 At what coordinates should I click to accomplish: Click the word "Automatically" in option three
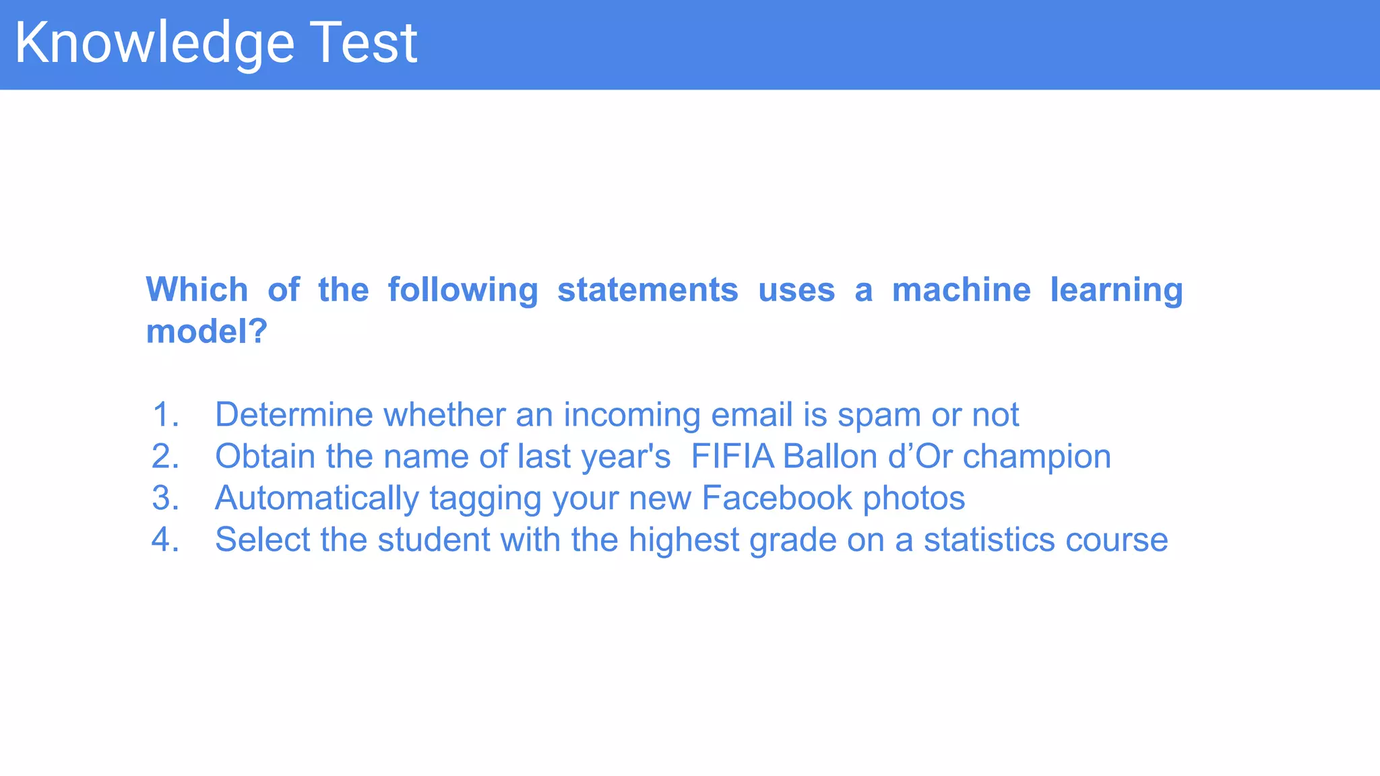coord(317,498)
